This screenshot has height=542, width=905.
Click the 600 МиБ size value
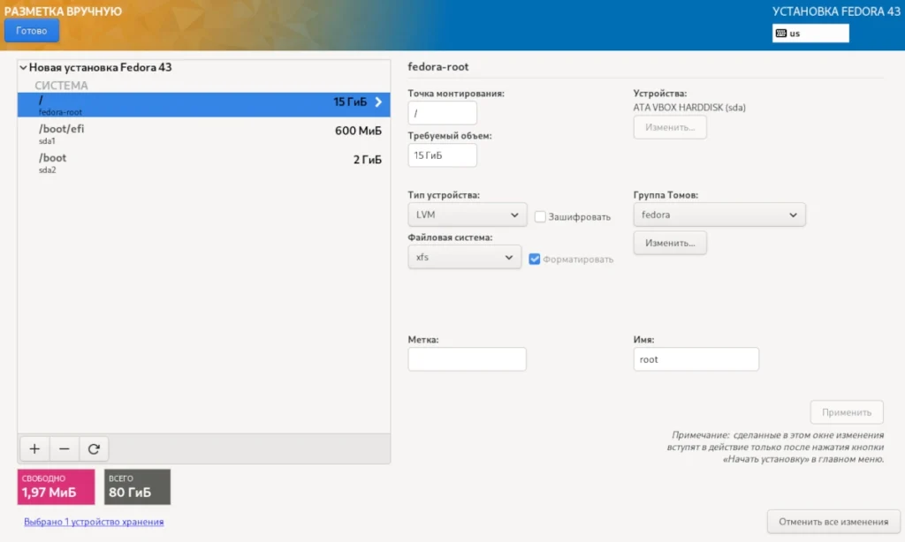(358, 131)
